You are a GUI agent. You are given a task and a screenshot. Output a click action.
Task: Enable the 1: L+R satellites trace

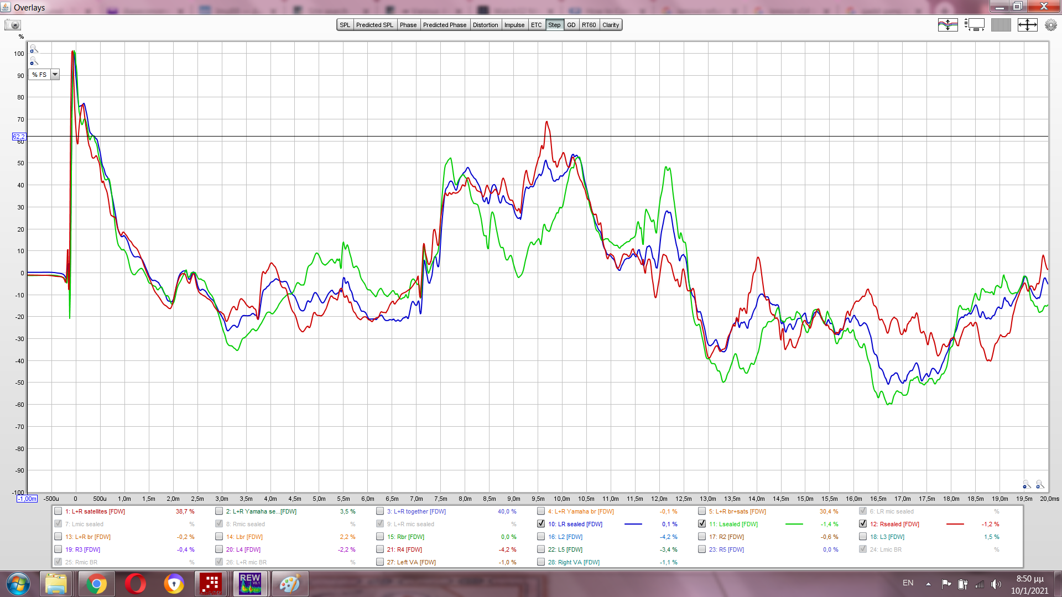58,511
